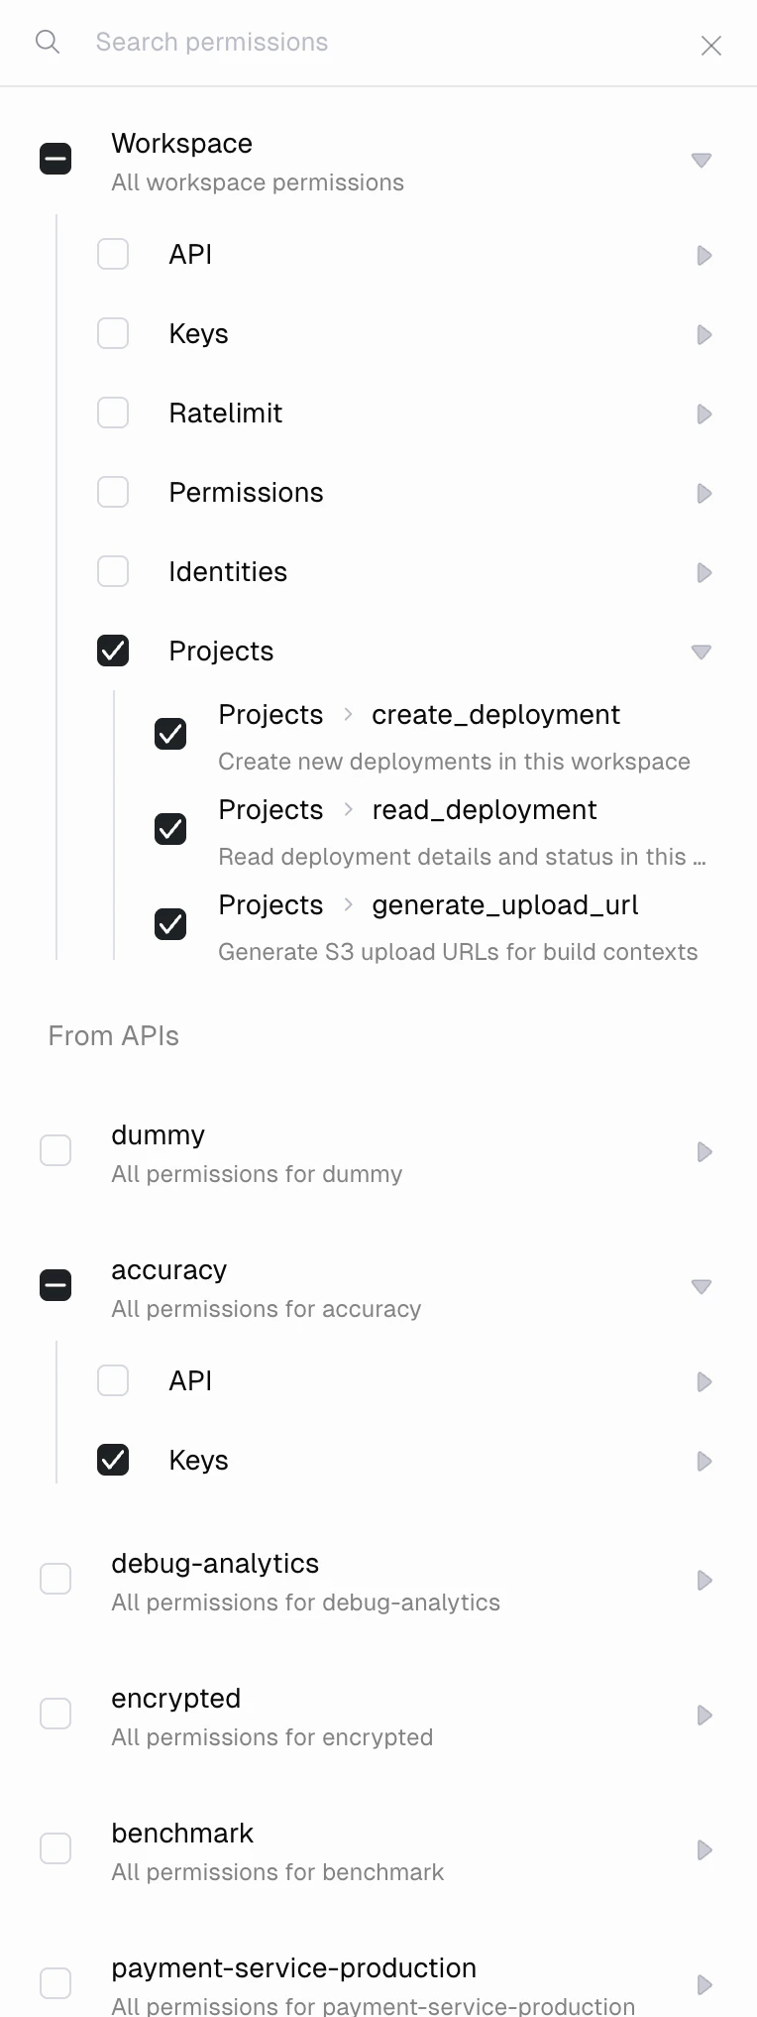The height and width of the screenshot is (2017, 757).
Task: Uncheck the Keys permission under accuracy
Action: (x=113, y=1460)
